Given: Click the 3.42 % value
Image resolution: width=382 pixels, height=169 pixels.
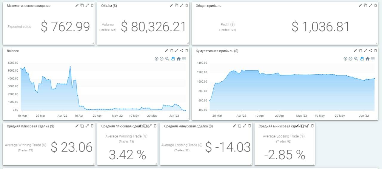Looking at the screenshot, I should 127,155.
